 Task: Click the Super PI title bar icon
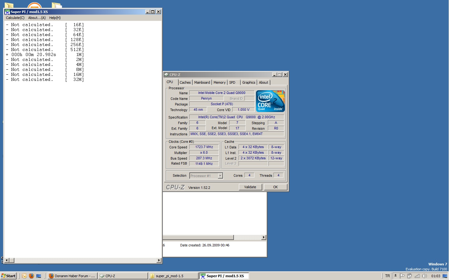tap(7, 12)
